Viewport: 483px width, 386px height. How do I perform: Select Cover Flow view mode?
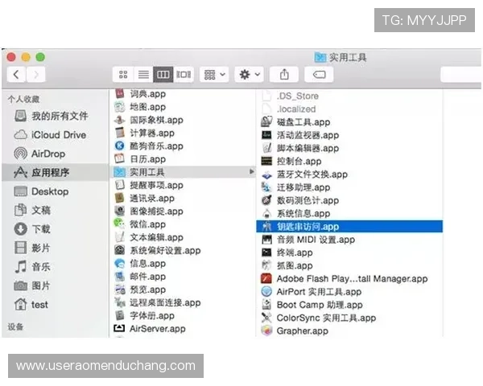pyautogui.click(x=184, y=74)
